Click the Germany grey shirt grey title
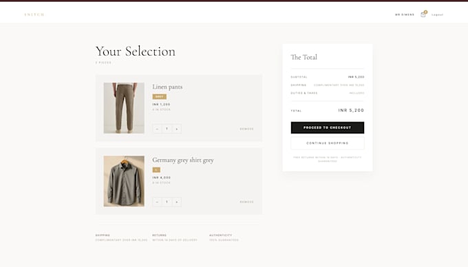Viewport: 468px width, 267px height. point(183,160)
